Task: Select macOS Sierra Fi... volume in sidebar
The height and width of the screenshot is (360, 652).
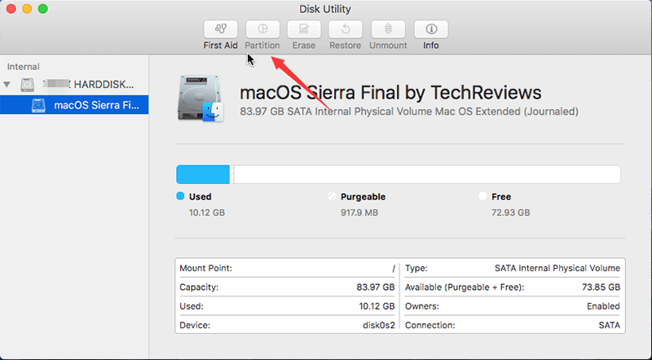Action: (74, 105)
